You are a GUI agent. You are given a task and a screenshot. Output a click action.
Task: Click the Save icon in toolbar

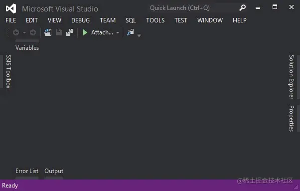59,32
